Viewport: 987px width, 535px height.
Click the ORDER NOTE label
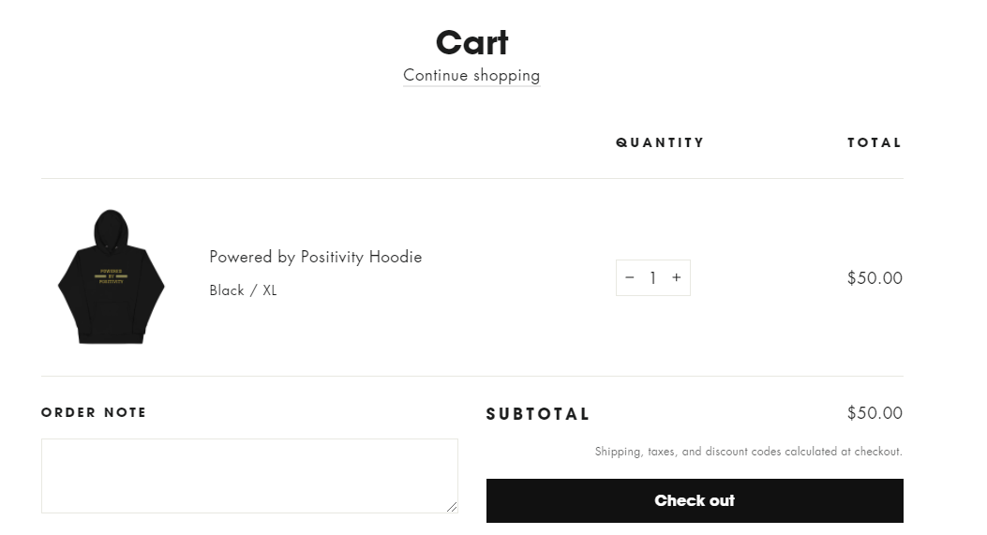click(x=94, y=412)
